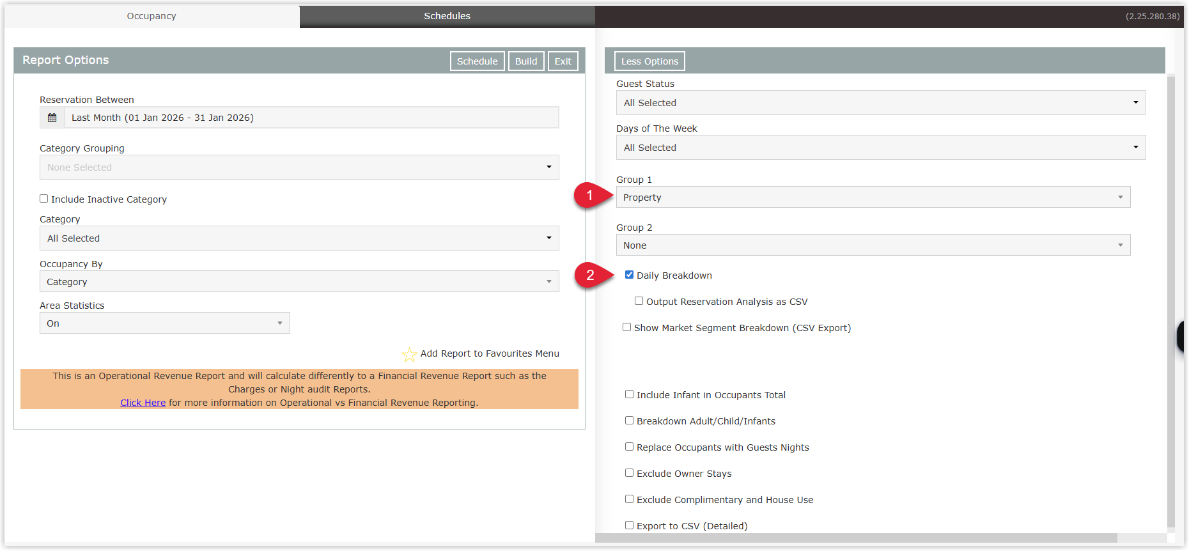This screenshot has width=1189, height=551.
Task: Click the calendar icon beside the date range
Action: (52, 118)
